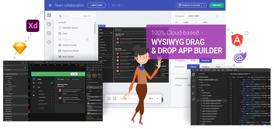Open the components grid icon in the sidebar
This screenshot has width=274, height=129.
click(49, 15)
